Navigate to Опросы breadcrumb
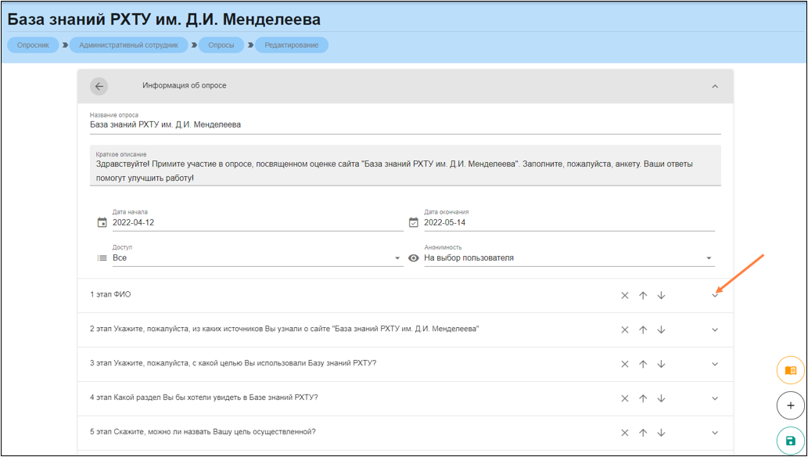Image resolution: width=808 pixels, height=457 pixels. [x=221, y=45]
